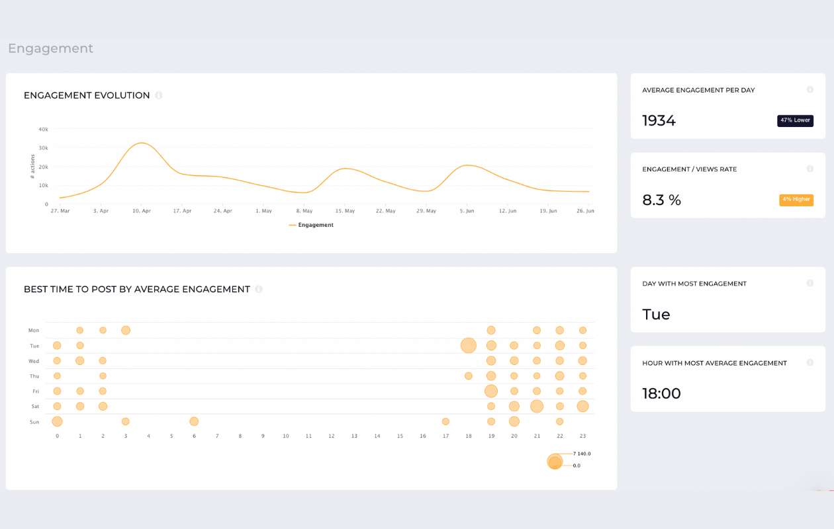Select the large Tuesday bubble at hour 18
Viewport: 834px width, 529px height.
click(469, 345)
